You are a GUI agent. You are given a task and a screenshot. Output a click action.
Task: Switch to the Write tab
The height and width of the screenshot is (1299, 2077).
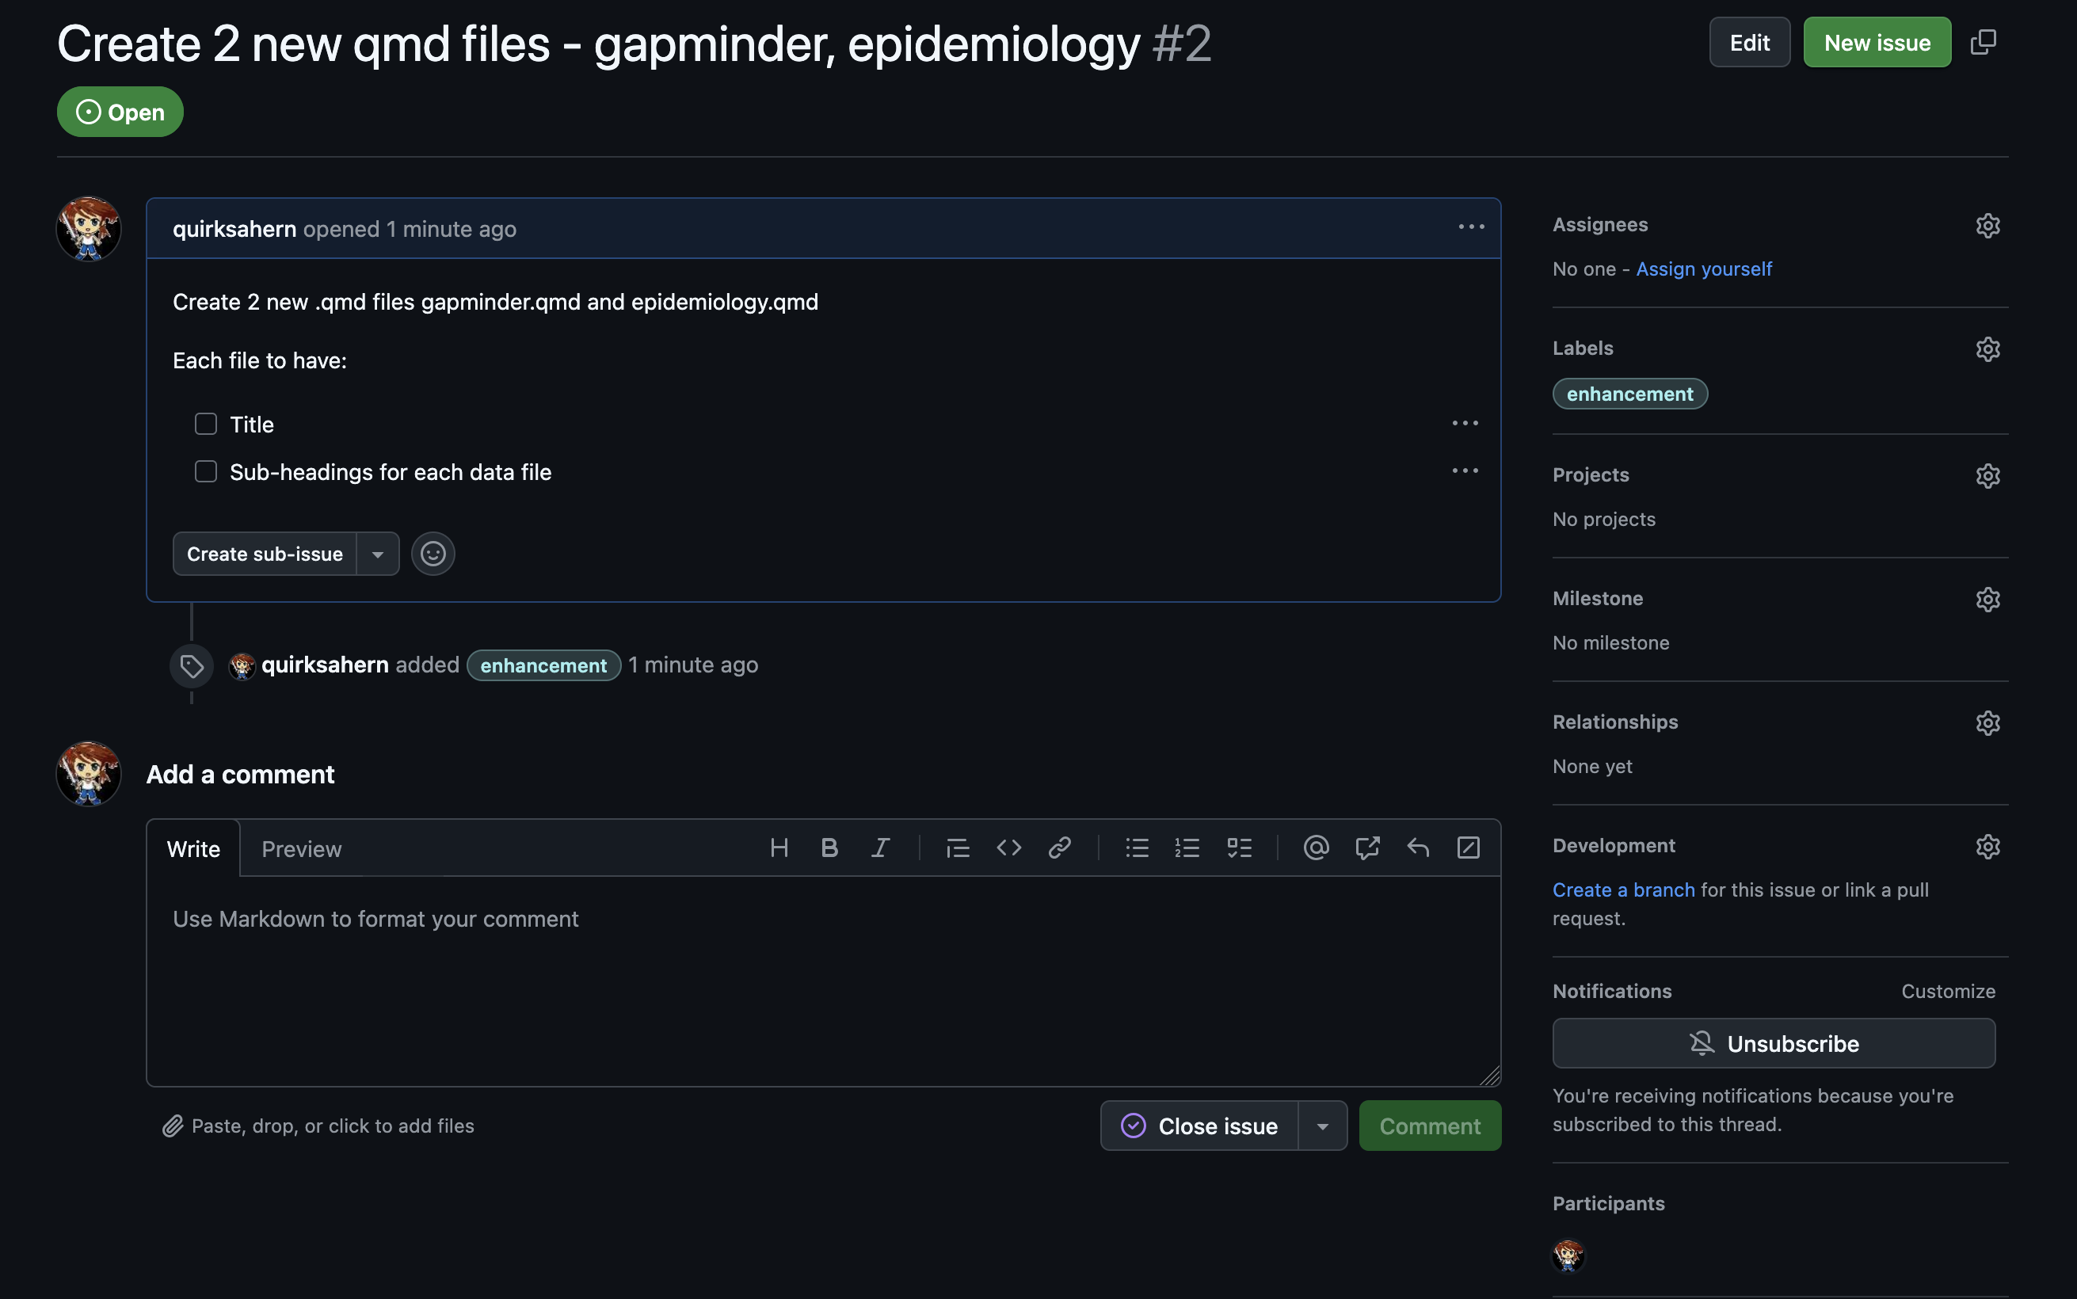(192, 847)
